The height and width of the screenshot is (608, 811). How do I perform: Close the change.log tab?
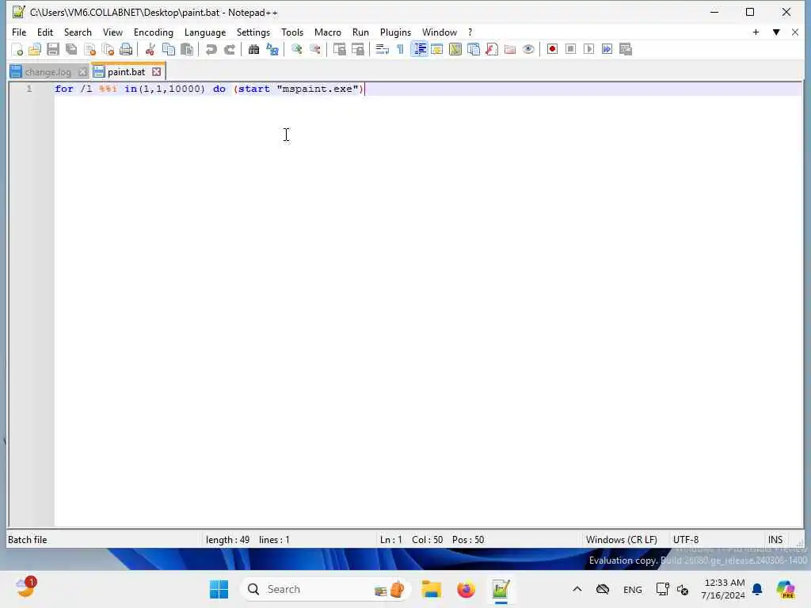point(82,72)
